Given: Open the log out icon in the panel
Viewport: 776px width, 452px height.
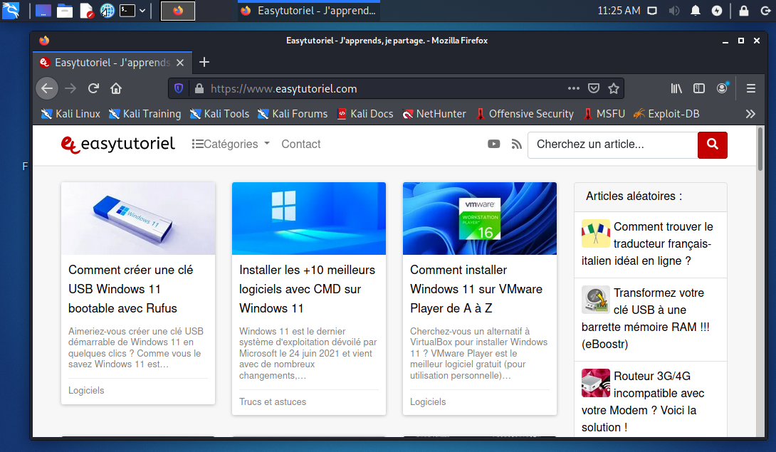Looking at the screenshot, I should pos(765,11).
